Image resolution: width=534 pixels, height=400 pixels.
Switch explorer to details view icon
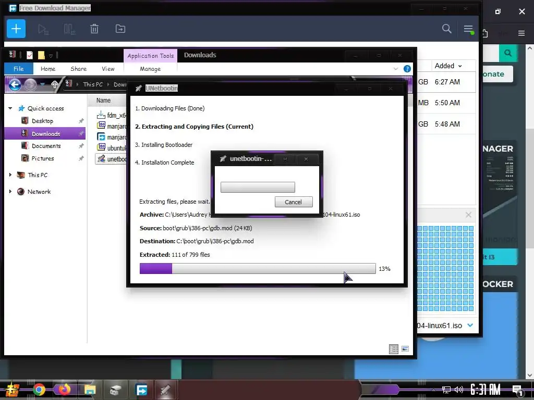click(394, 349)
